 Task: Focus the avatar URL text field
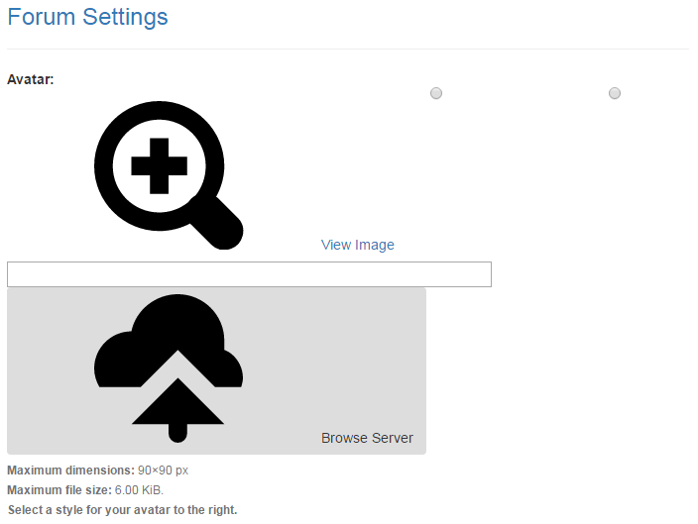click(249, 274)
